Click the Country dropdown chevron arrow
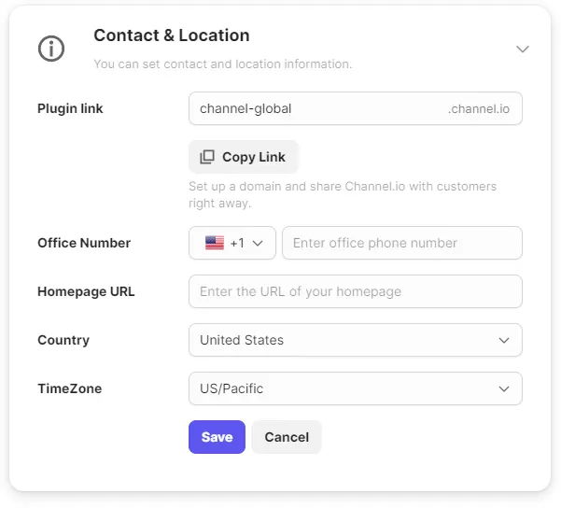The height and width of the screenshot is (508, 561). coord(504,340)
